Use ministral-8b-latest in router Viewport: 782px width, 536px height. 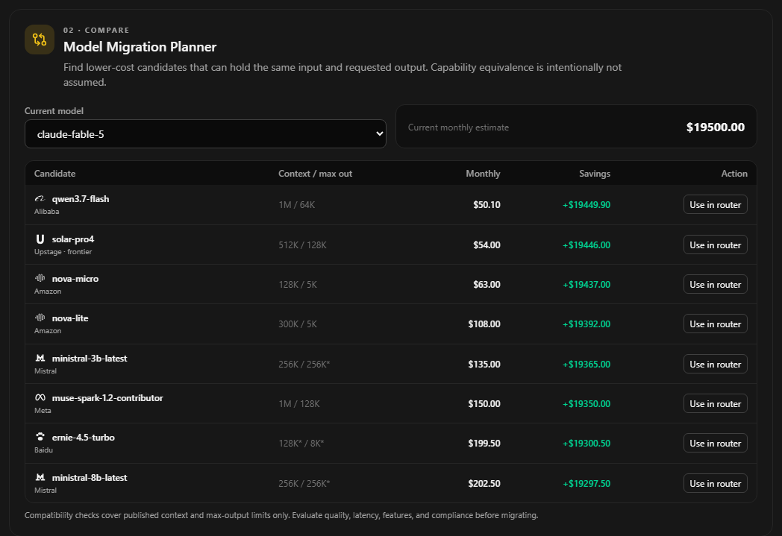click(x=715, y=483)
